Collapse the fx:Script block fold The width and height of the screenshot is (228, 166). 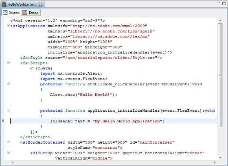click(9, 63)
